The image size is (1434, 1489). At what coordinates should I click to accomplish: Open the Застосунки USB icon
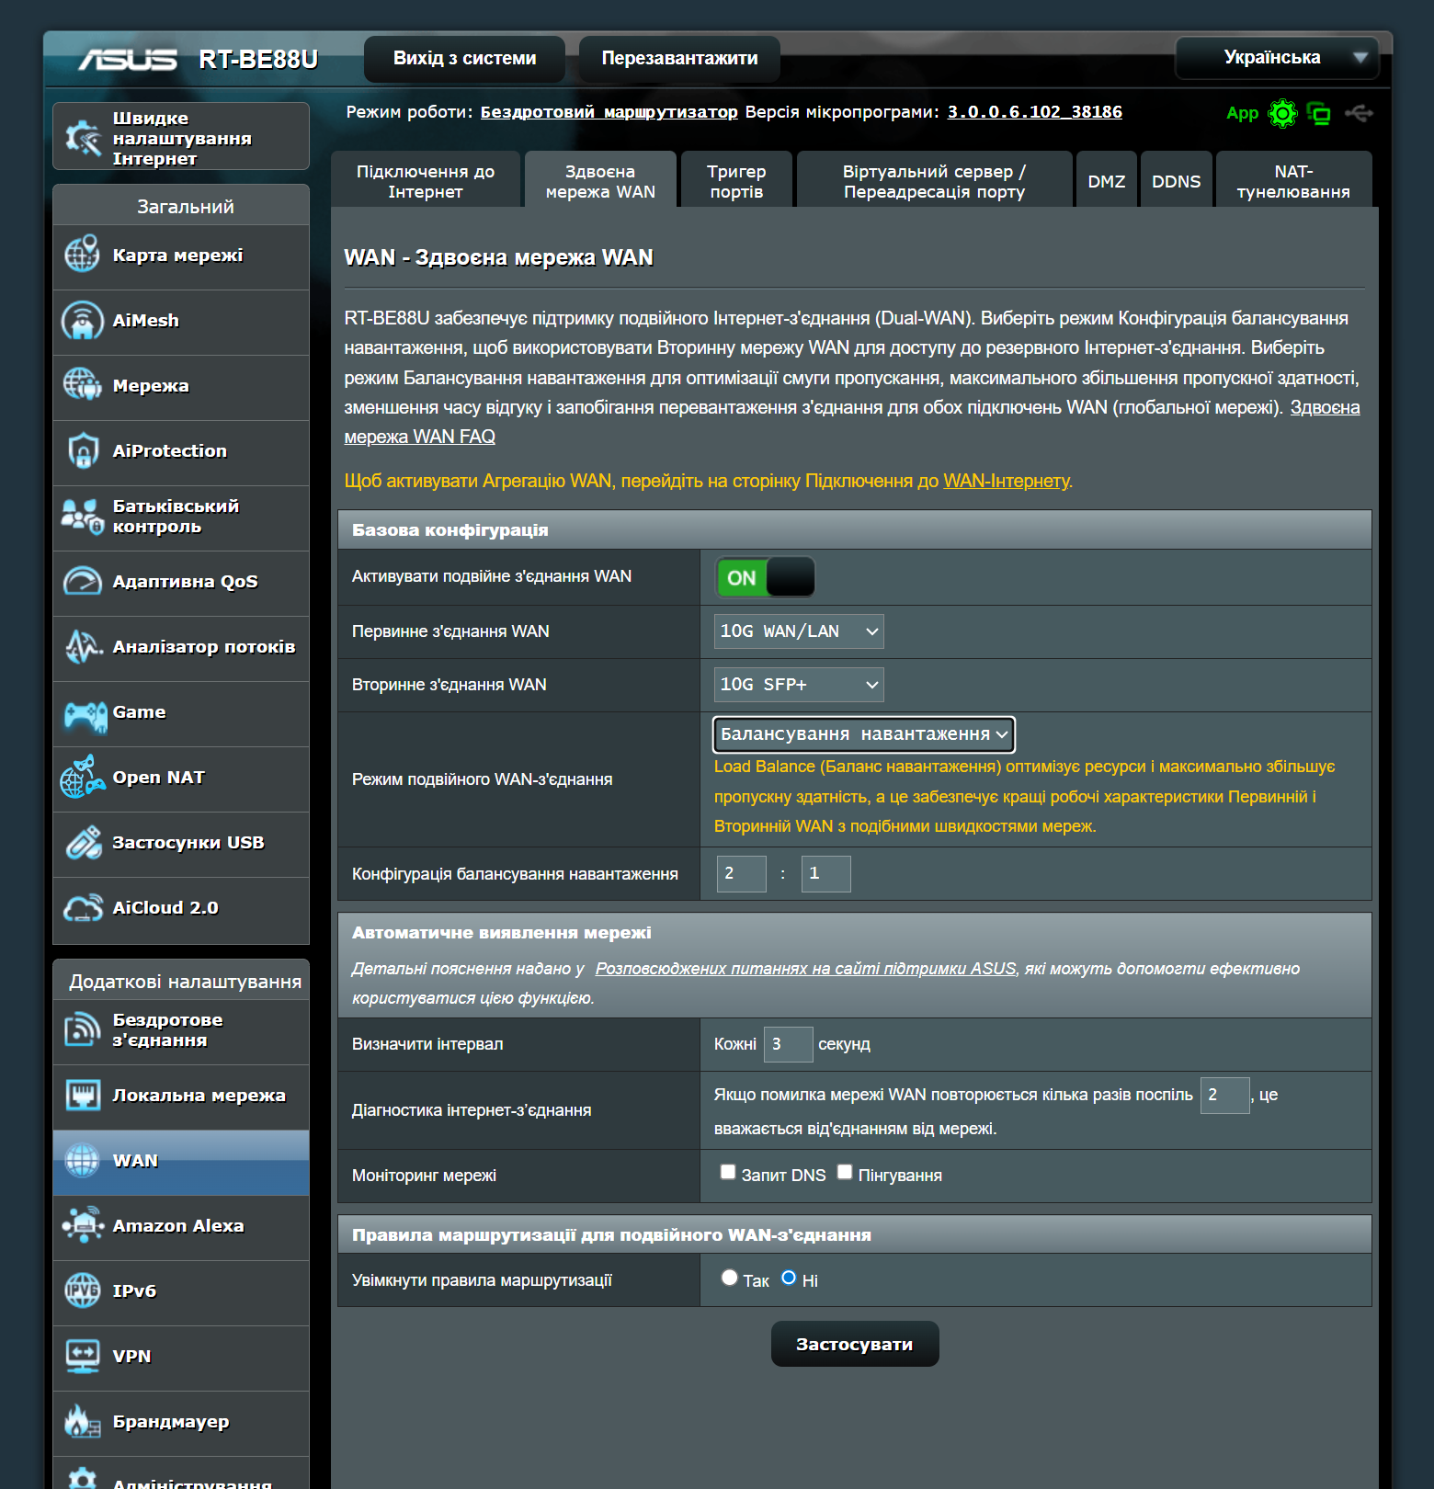83,842
